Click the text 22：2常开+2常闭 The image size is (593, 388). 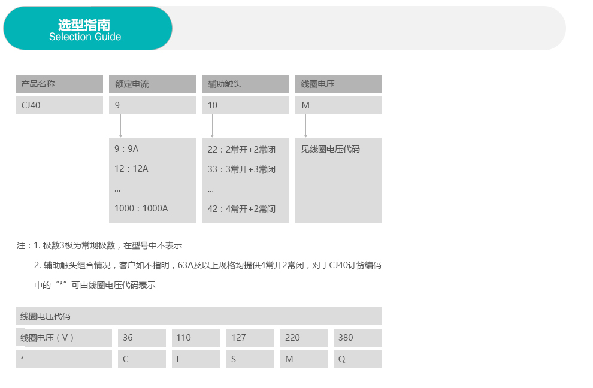pyautogui.click(x=241, y=149)
